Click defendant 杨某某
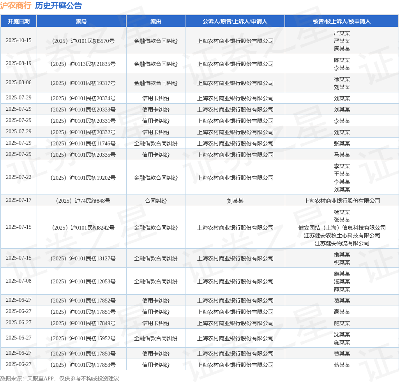399x382 pixels. 342,212
